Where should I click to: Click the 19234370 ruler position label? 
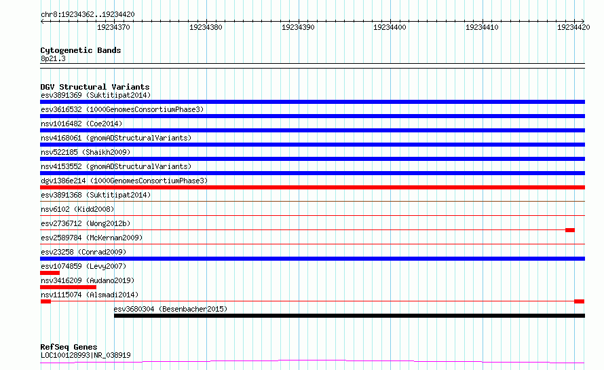click(113, 27)
